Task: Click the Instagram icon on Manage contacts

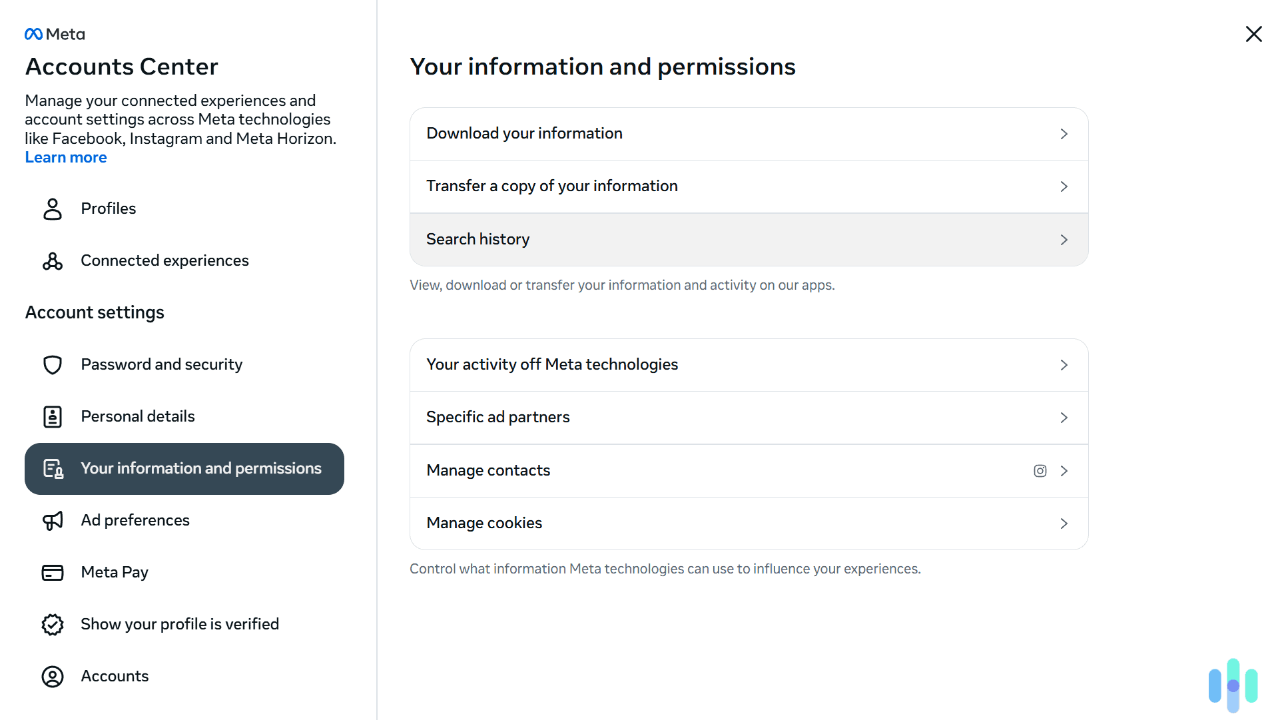Action: [x=1040, y=470]
